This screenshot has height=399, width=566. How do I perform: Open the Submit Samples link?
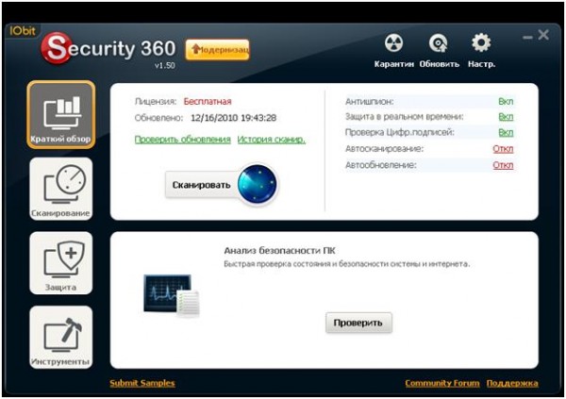coord(142,383)
